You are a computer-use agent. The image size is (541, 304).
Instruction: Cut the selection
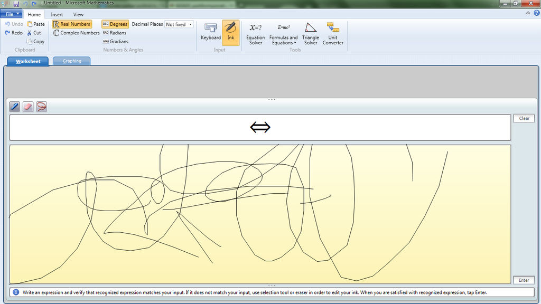coord(34,33)
